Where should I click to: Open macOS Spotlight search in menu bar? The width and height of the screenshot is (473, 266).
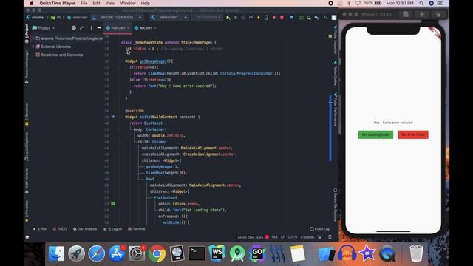[x=421, y=3]
